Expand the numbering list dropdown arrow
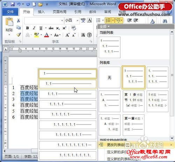Screen dimensions: 175x162 coord(113,21)
